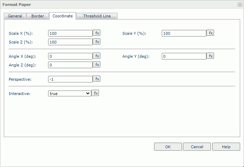Click the fx button next to Scale X

click(97, 33)
